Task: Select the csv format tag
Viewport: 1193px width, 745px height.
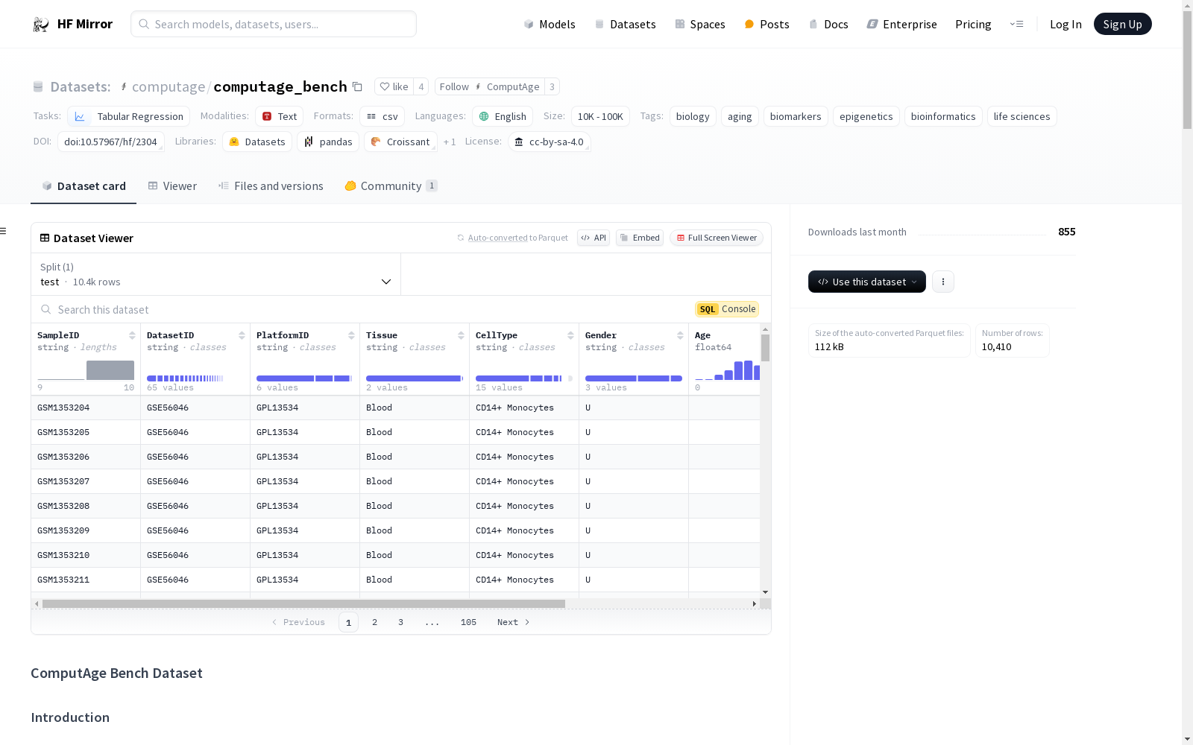Action: [x=382, y=116]
